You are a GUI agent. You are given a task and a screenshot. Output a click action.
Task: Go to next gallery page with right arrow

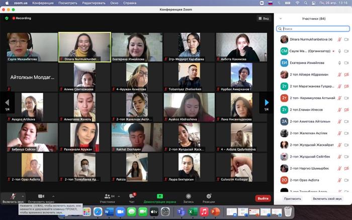(x=267, y=102)
